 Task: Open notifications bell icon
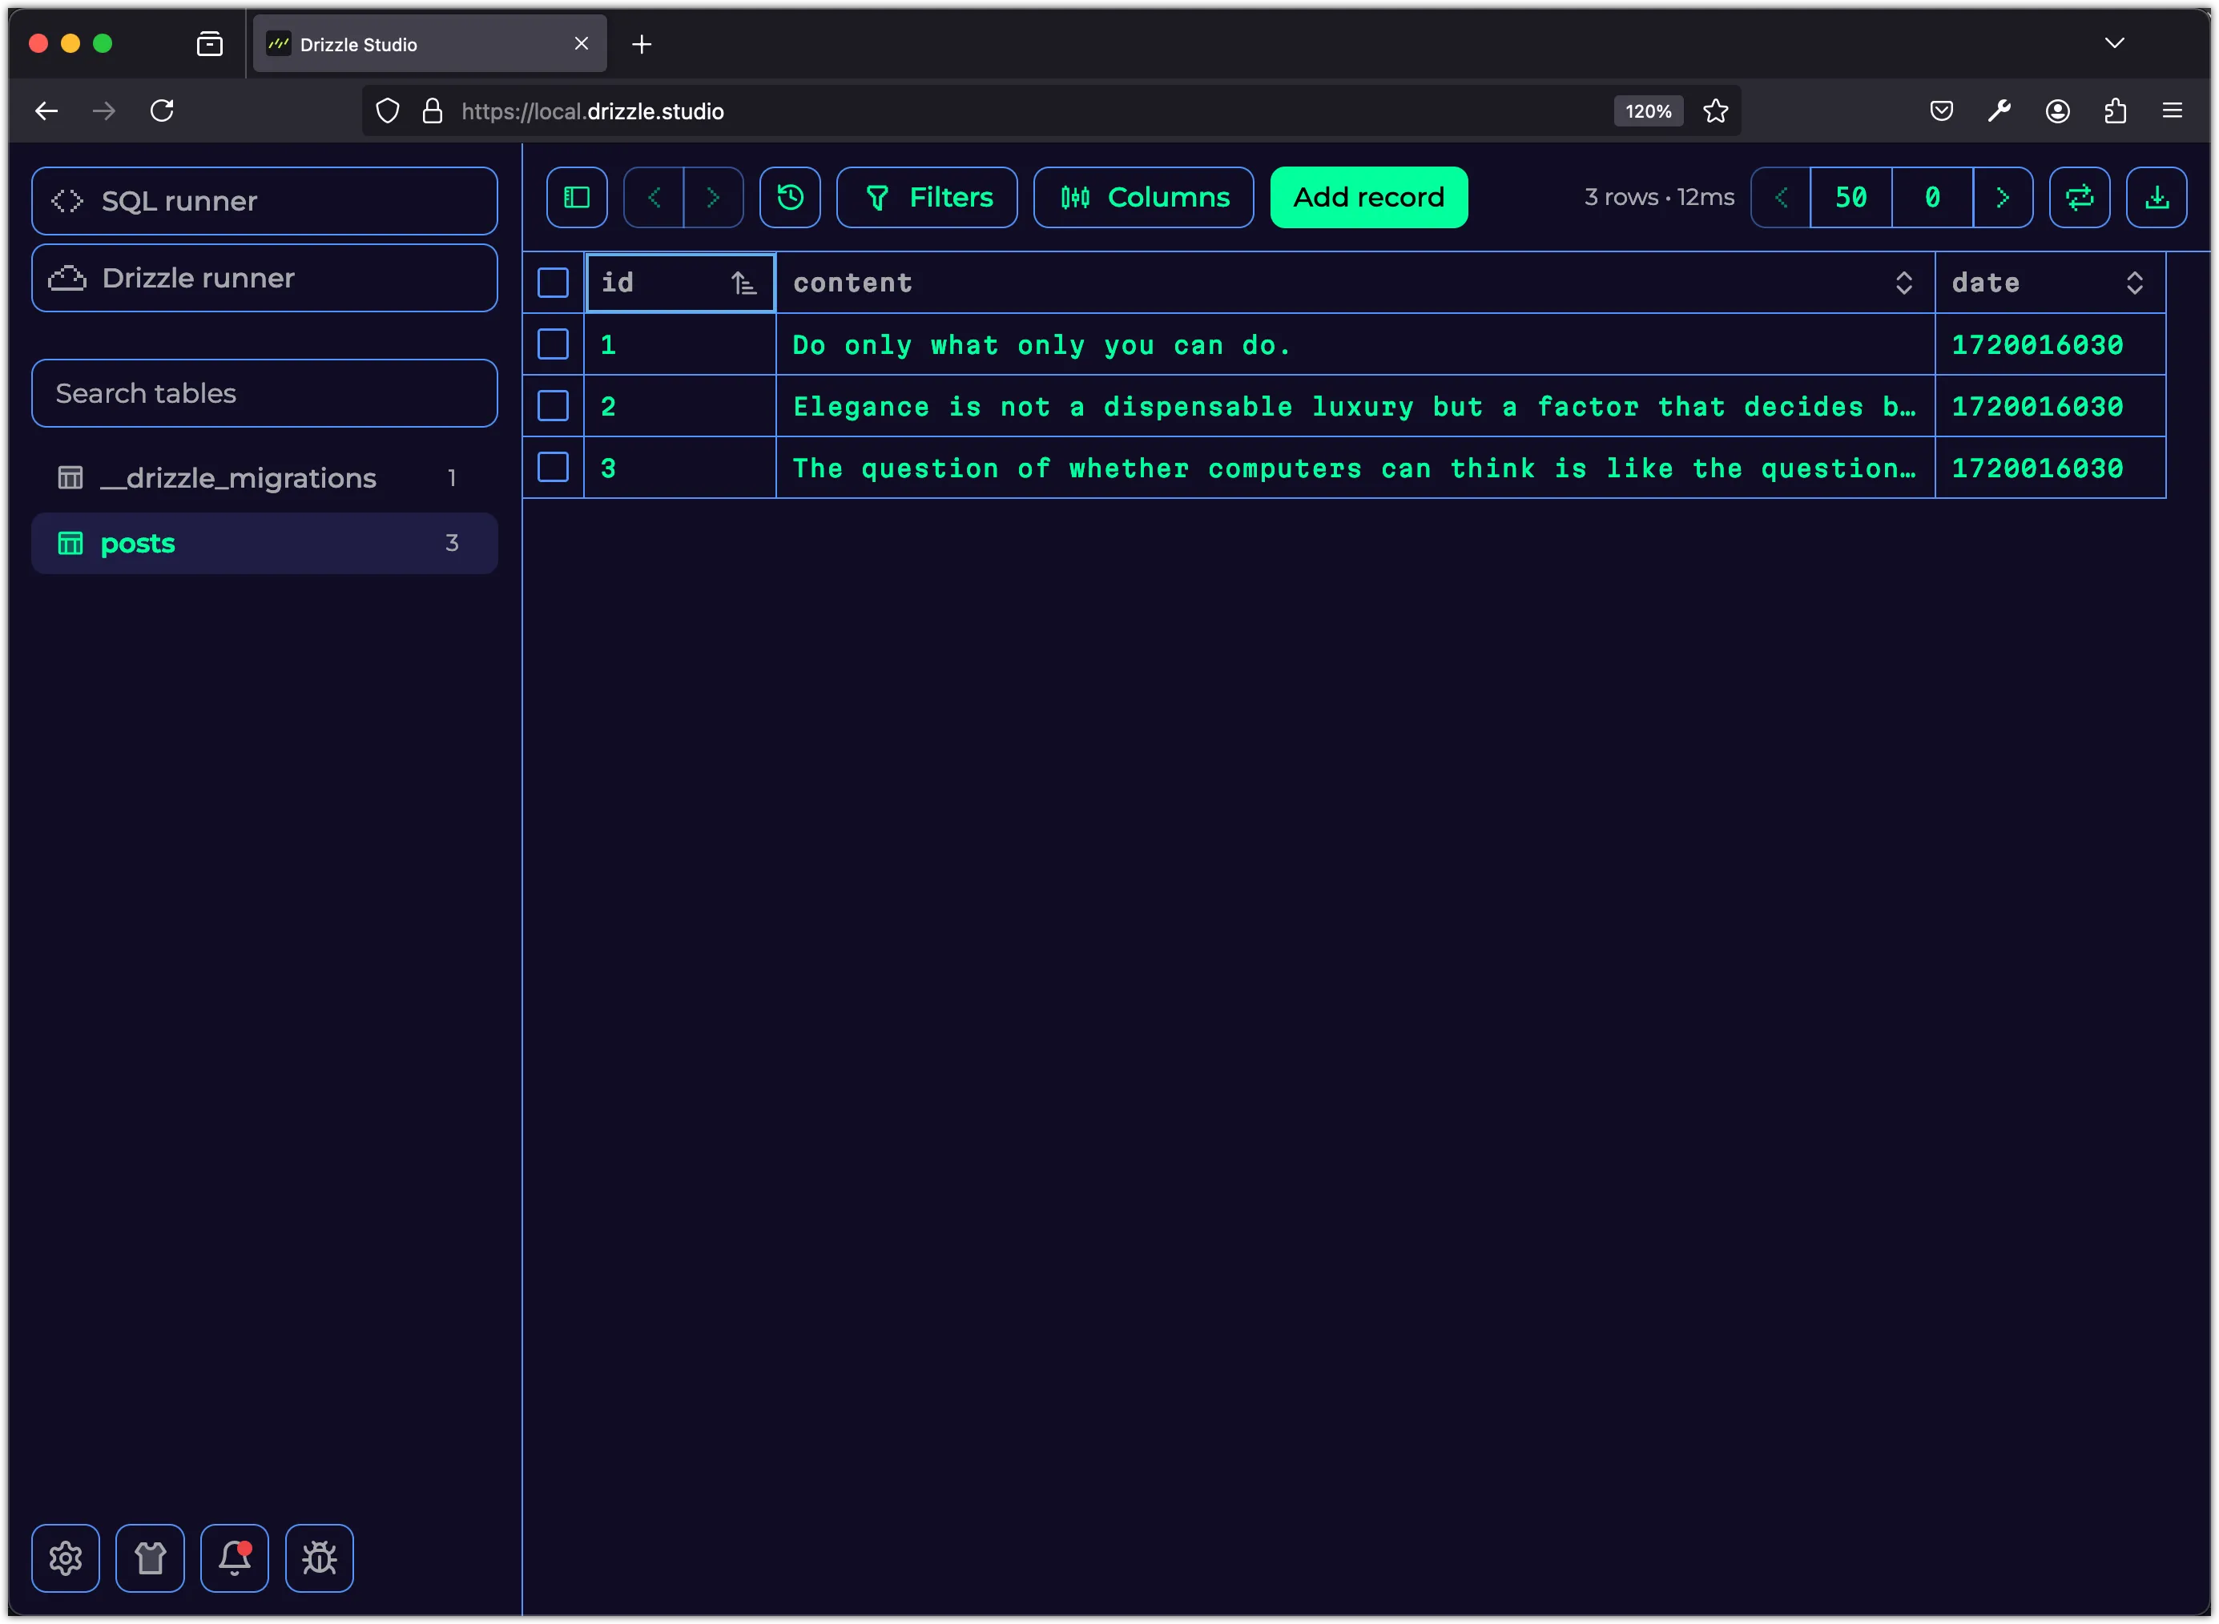pos(235,1558)
